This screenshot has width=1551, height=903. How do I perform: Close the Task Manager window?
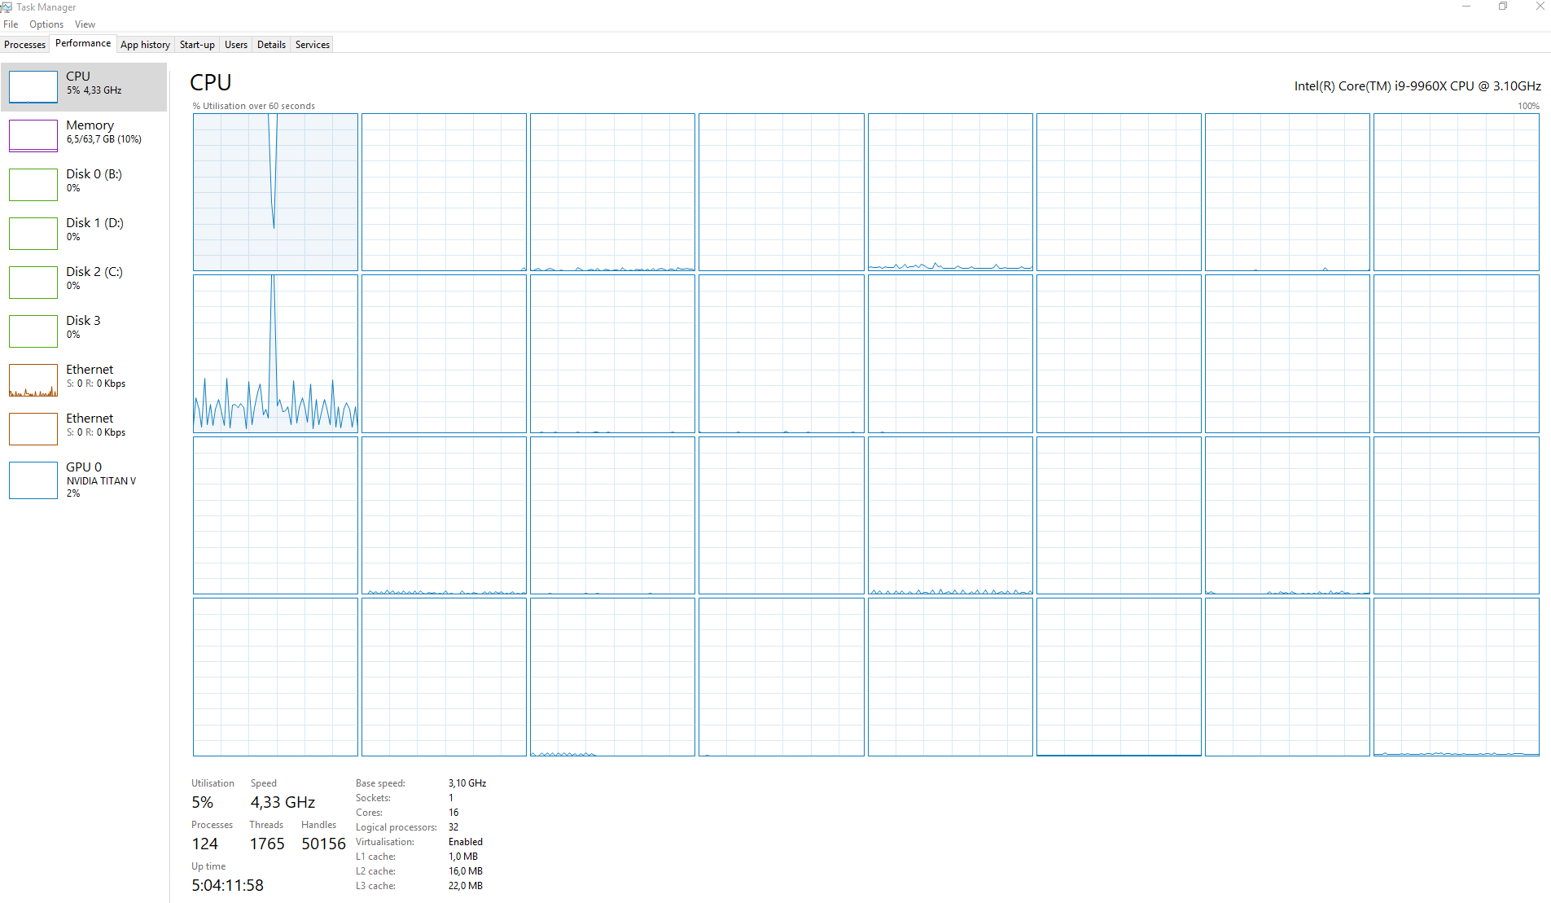[x=1540, y=7]
